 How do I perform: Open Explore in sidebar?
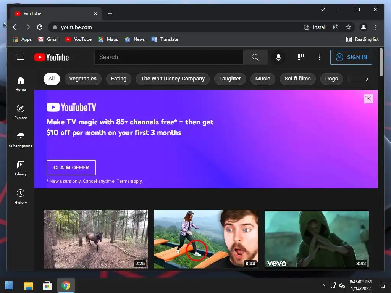point(21,112)
